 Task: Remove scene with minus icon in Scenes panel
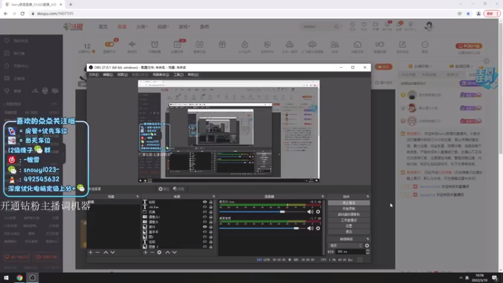pos(97,253)
